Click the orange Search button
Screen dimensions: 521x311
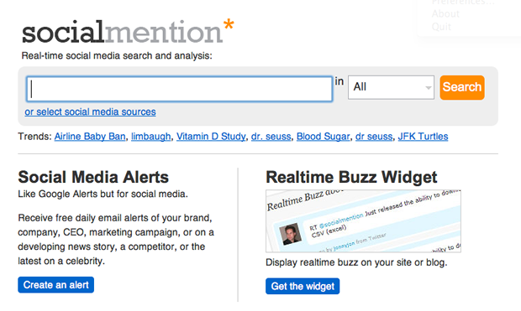click(462, 87)
